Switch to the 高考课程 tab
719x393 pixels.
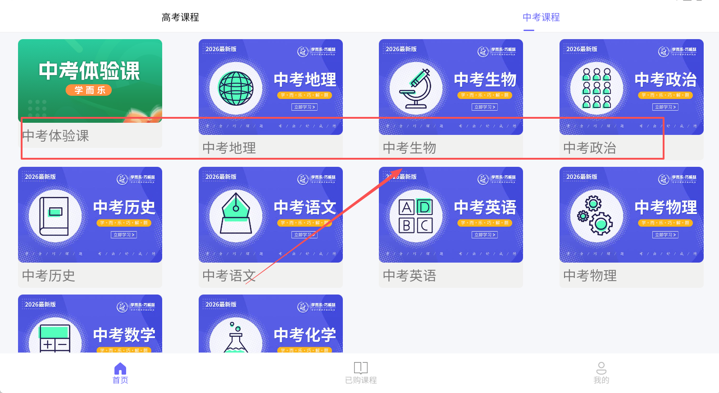[x=180, y=17]
